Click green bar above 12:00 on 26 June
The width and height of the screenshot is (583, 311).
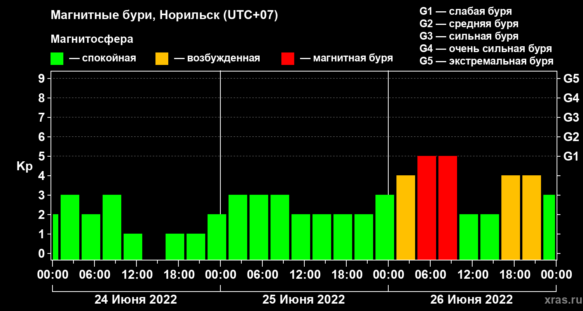tap(469, 237)
